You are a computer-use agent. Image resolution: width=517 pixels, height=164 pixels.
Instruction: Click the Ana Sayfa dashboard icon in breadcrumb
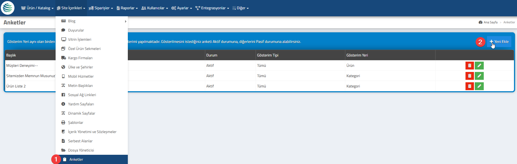pyautogui.click(x=480, y=22)
